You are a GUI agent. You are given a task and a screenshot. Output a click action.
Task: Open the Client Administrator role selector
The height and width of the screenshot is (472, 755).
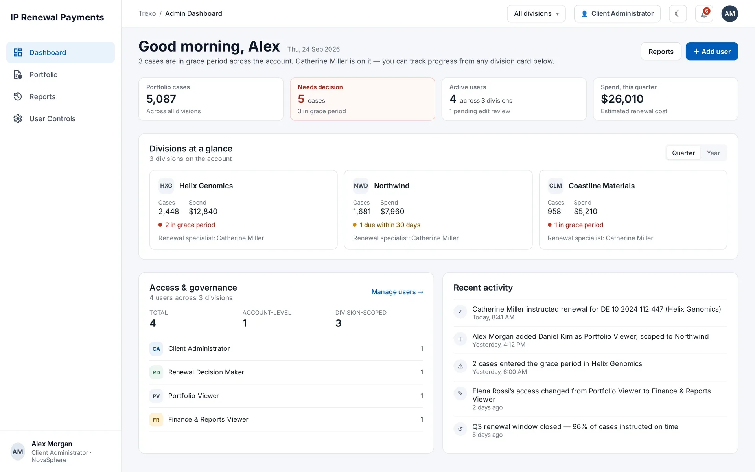(x=617, y=13)
